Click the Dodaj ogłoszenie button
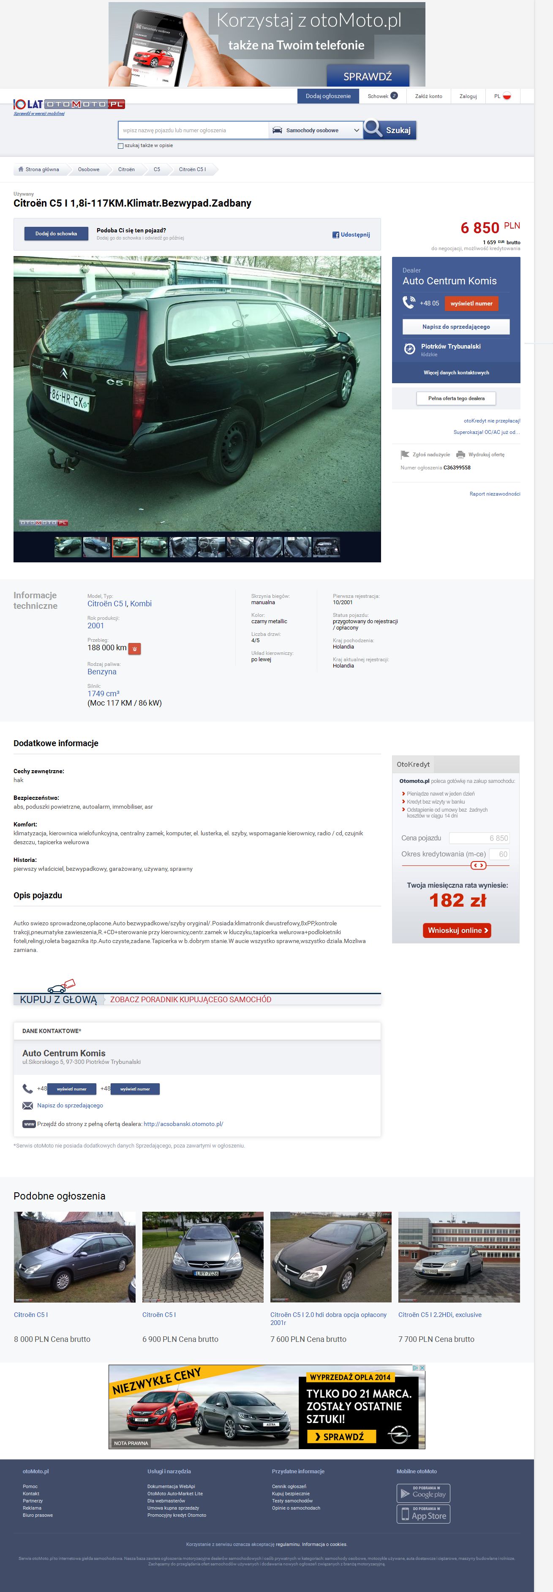Screen dimensions: 553x1592 coord(328,96)
